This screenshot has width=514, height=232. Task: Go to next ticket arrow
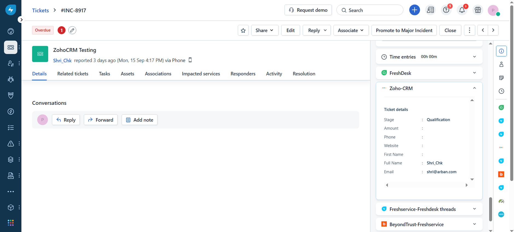click(493, 30)
